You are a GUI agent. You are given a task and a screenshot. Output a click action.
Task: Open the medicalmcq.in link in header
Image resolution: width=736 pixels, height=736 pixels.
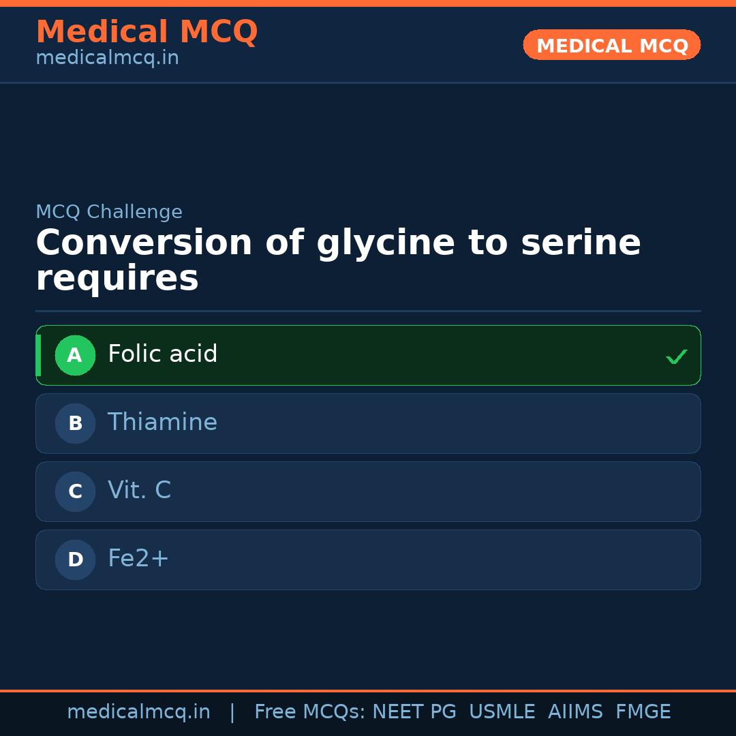pos(107,58)
